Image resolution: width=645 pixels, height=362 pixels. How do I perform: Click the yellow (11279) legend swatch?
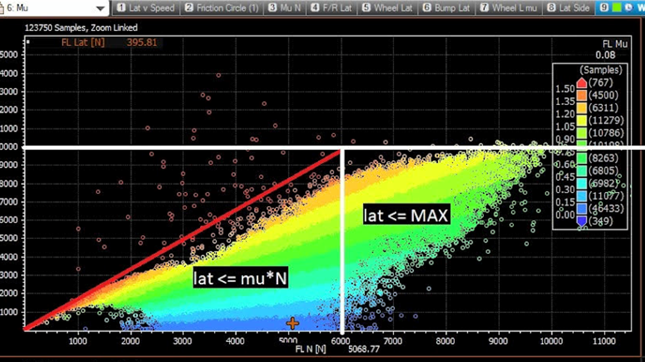581,121
